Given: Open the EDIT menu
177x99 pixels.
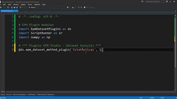Looking at the screenshot, I should [4, 5].
